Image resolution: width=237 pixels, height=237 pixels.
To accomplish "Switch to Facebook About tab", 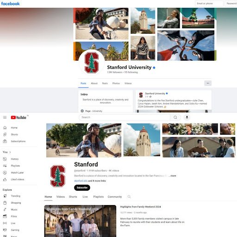I will (94, 83).
